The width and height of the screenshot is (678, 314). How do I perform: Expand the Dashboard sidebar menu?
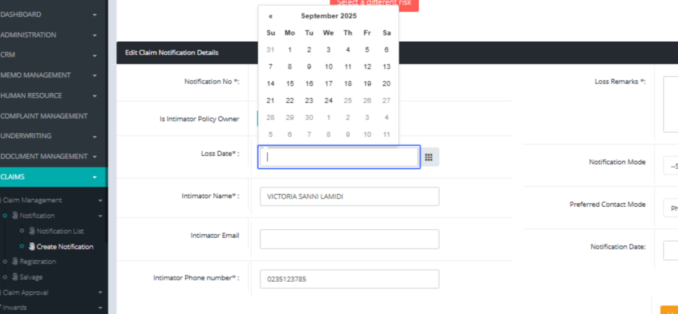click(x=94, y=15)
